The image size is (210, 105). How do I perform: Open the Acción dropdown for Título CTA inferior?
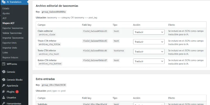click(x=149, y=42)
